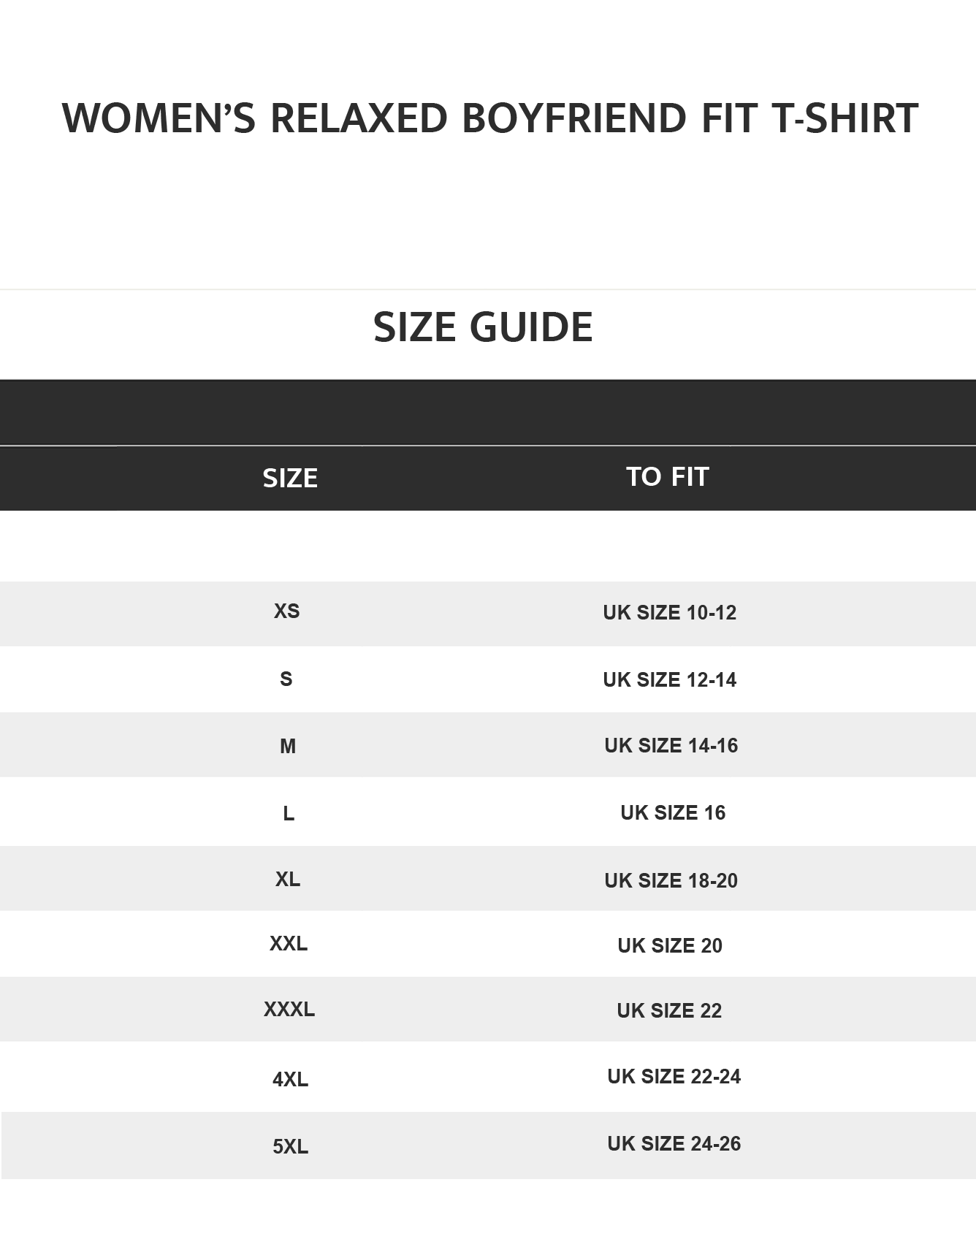The width and height of the screenshot is (976, 1239).
Task: Click UK SIZE 12-14 entry
Action: [669, 680]
